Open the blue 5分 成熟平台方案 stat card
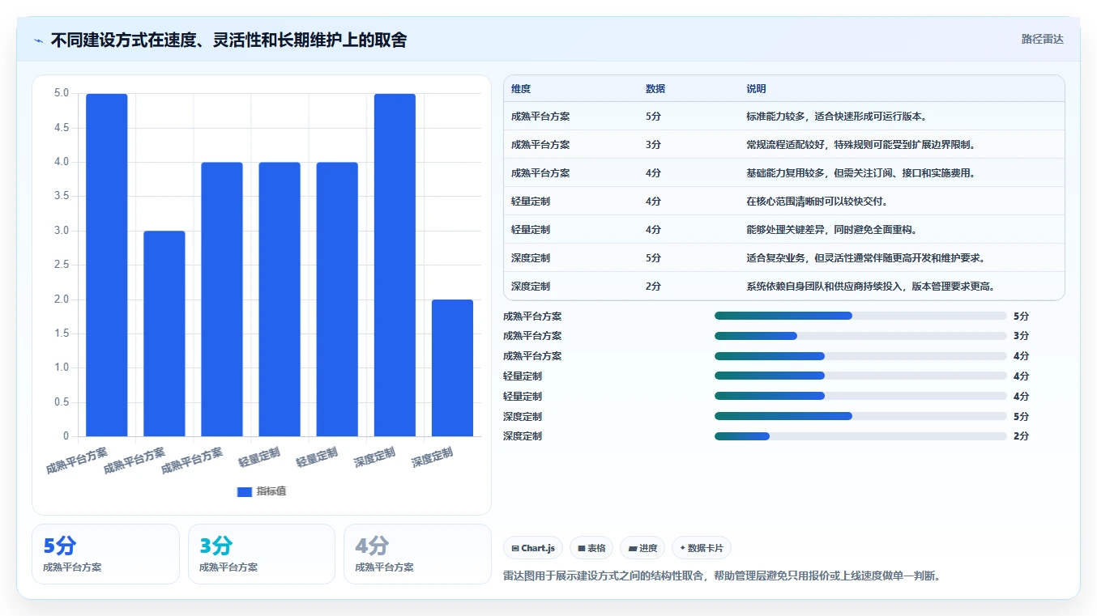This screenshot has width=1097, height=616. (105, 554)
